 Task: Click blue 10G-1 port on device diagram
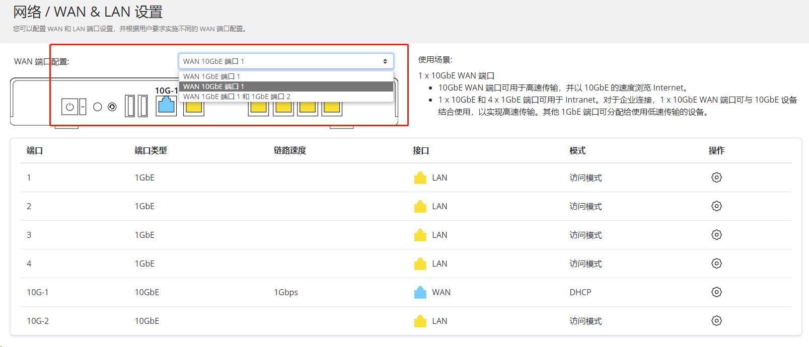click(166, 106)
